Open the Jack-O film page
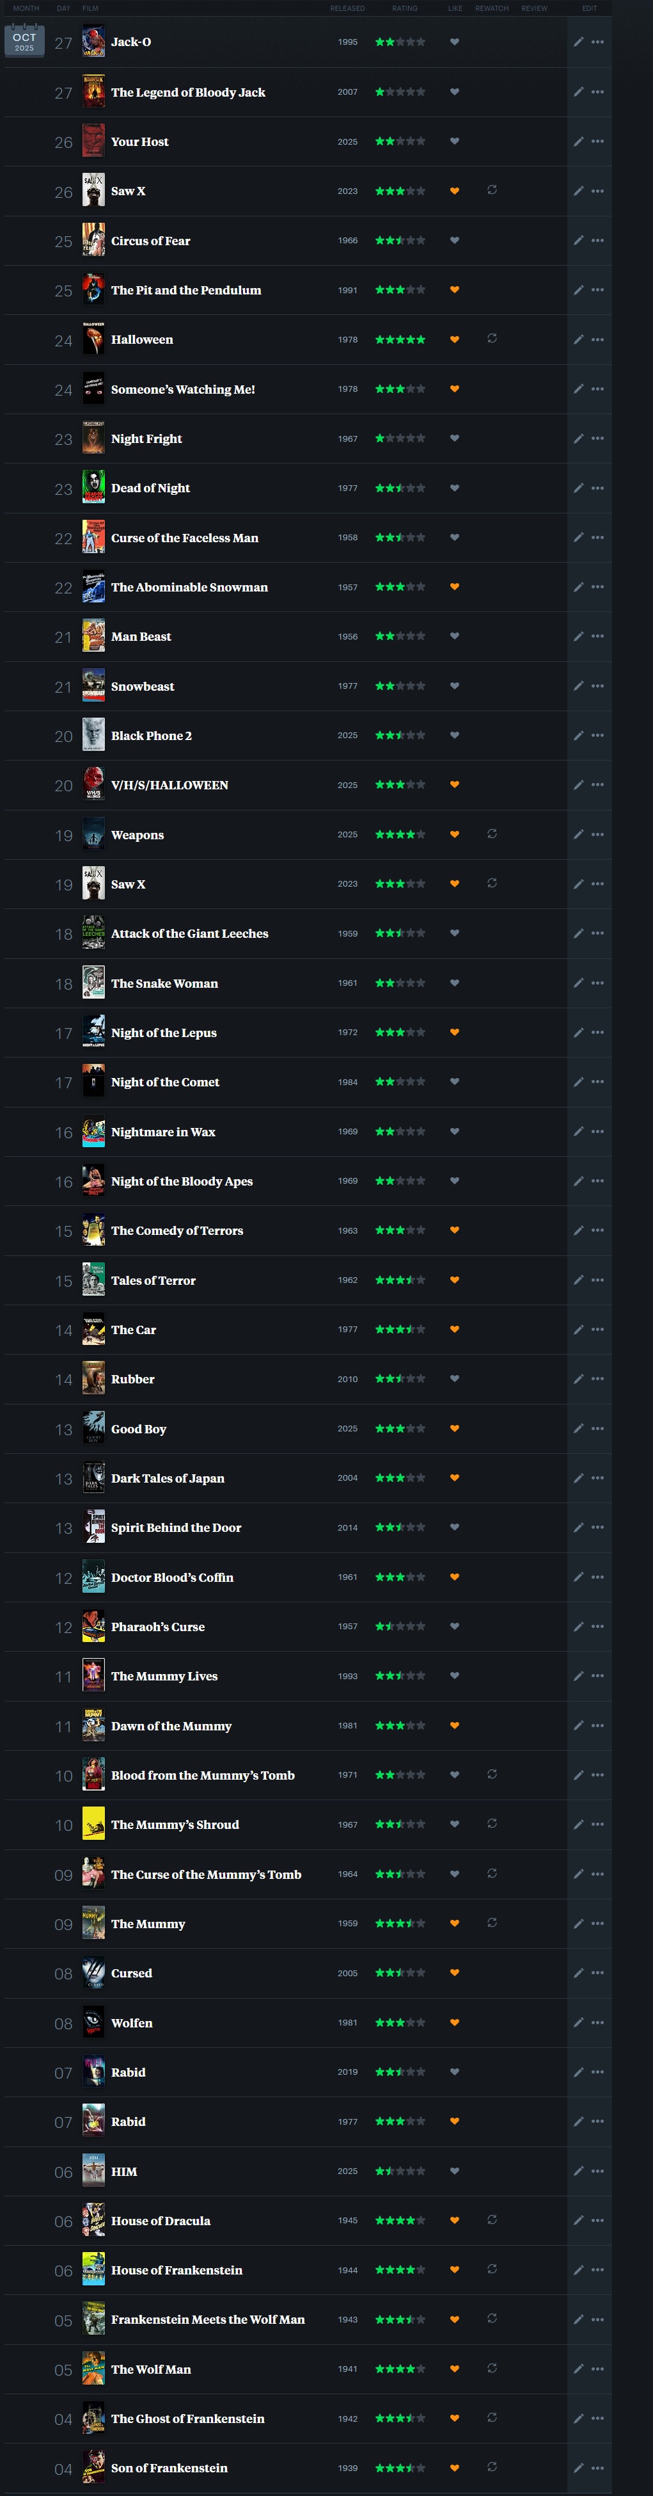The image size is (653, 2496). (x=130, y=42)
